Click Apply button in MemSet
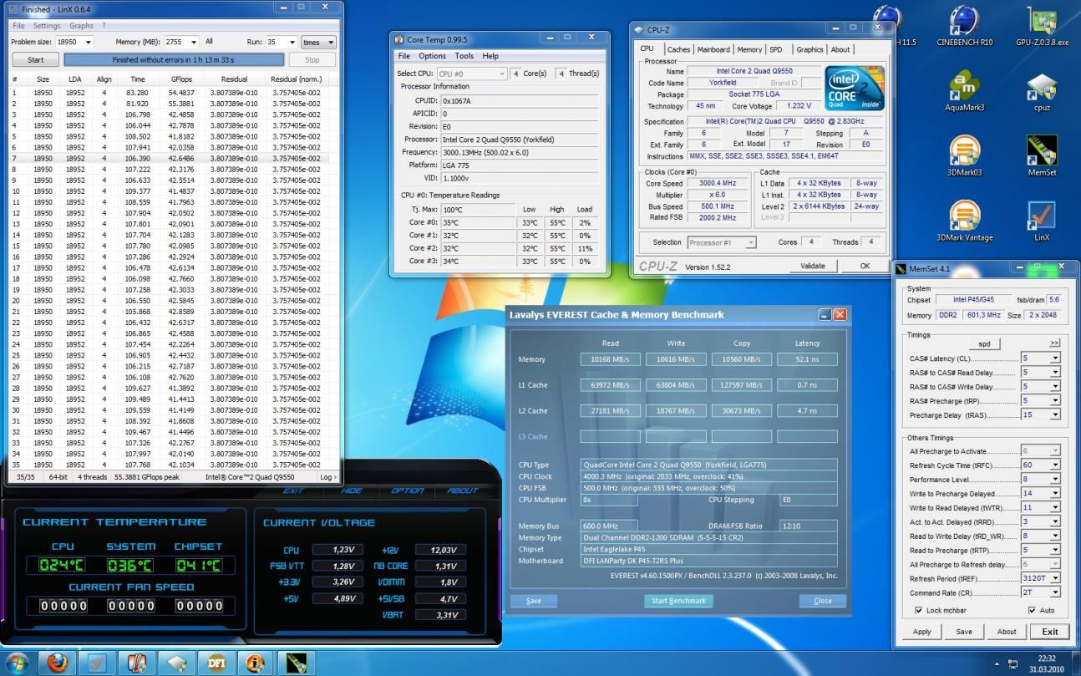Image resolution: width=1081 pixels, height=676 pixels. (921, 632)
